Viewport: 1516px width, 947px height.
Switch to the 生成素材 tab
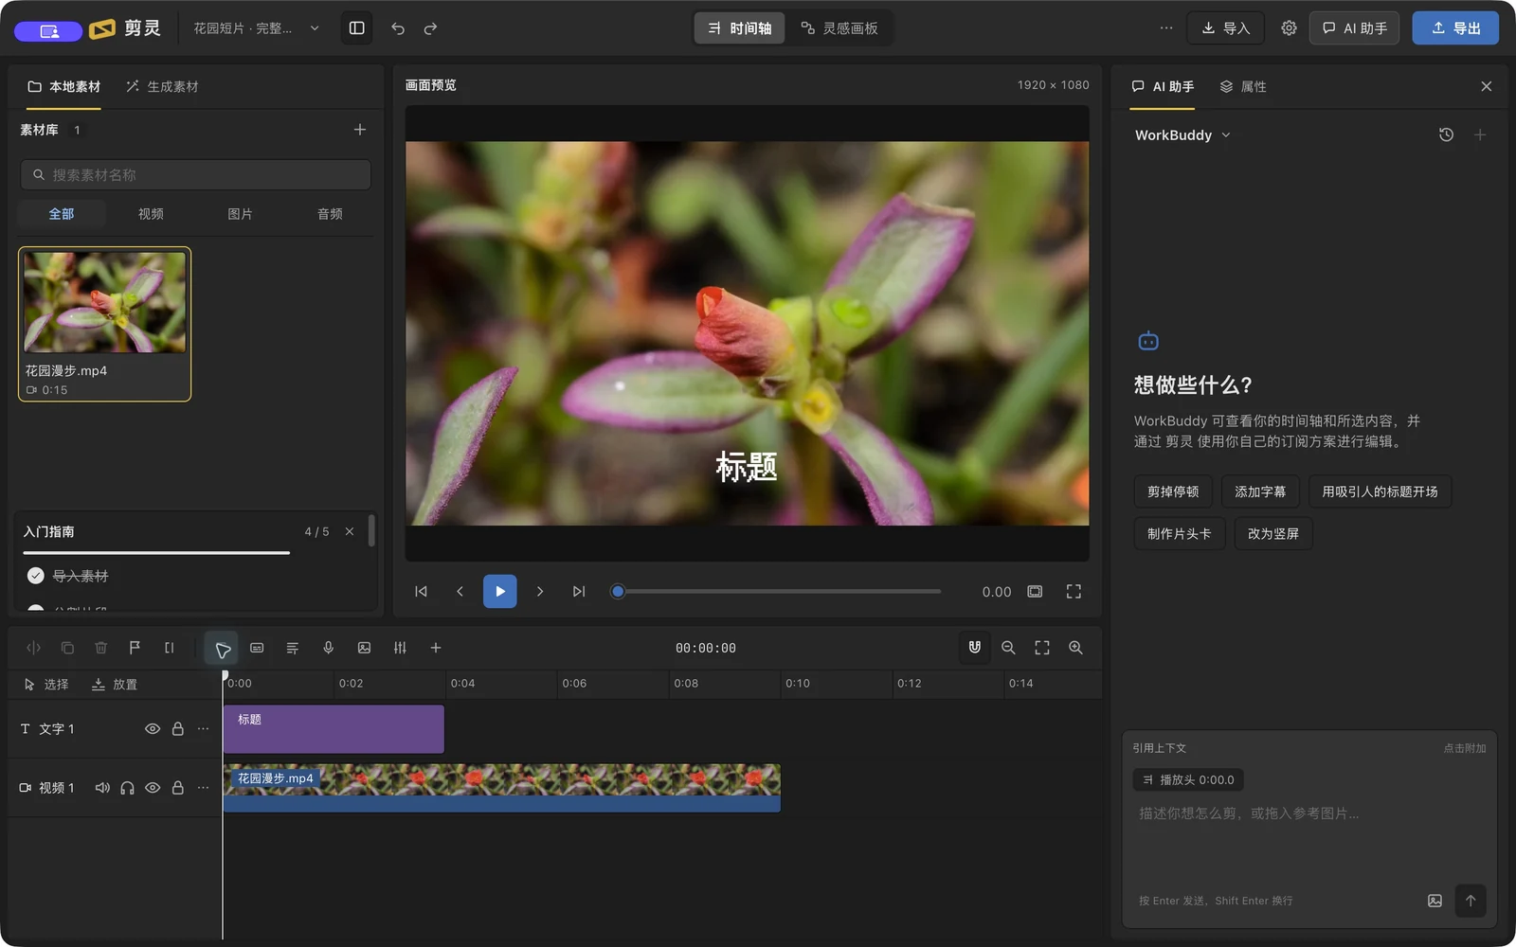(x=162, y=86)
